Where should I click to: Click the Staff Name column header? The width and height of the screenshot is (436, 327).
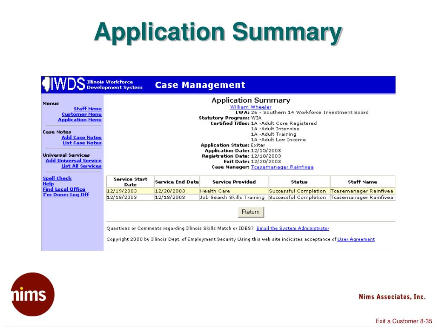363,182
